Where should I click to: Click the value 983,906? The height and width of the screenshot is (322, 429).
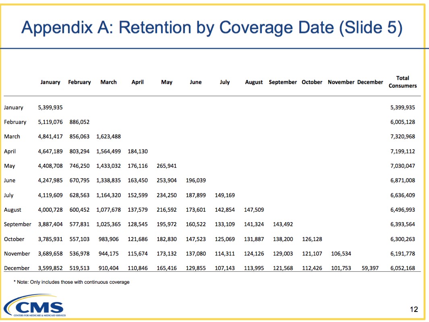[109, 239]
